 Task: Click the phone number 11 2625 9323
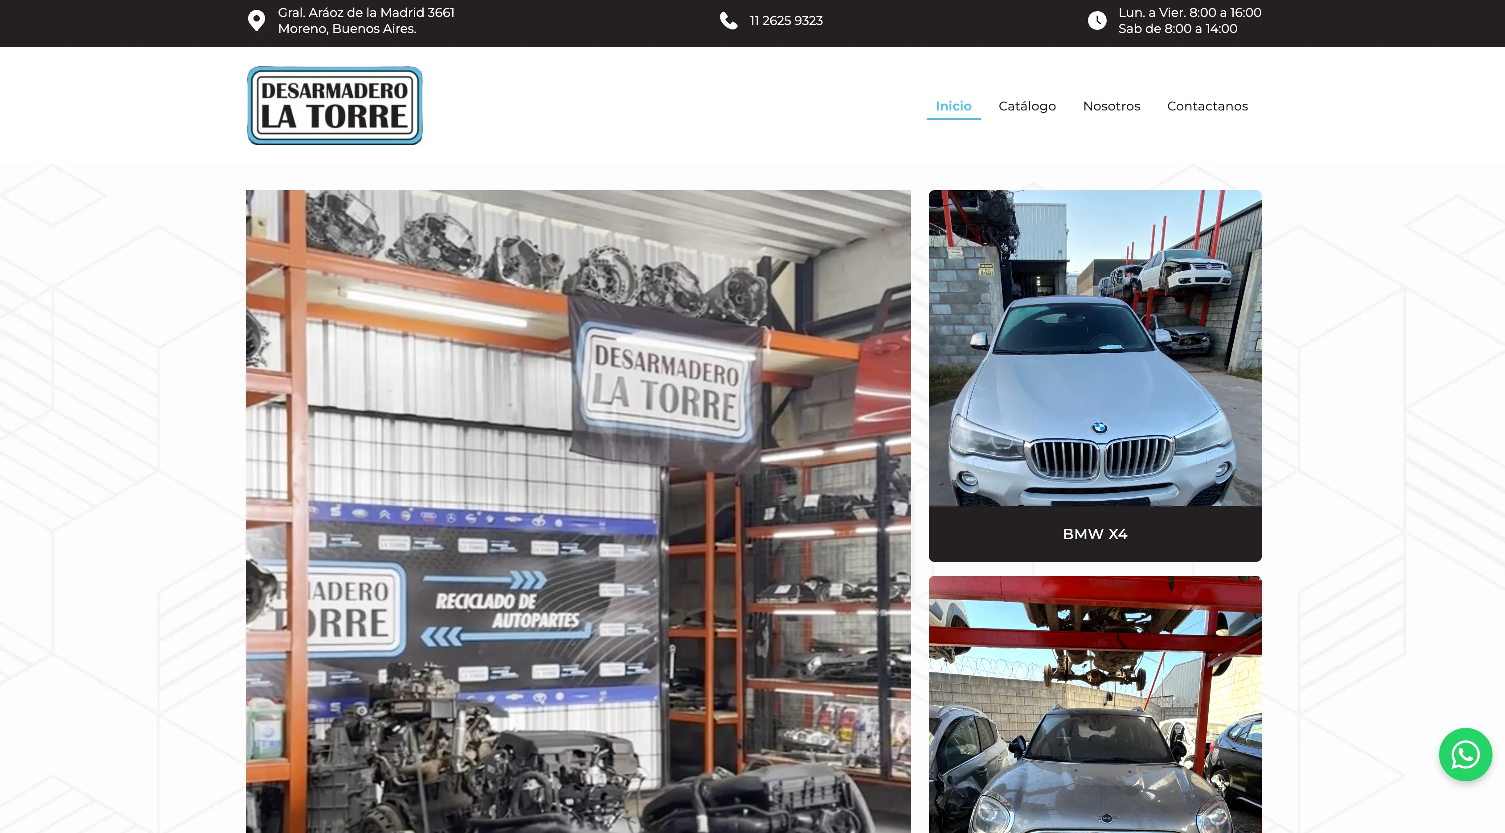click(x=785, y=20)
